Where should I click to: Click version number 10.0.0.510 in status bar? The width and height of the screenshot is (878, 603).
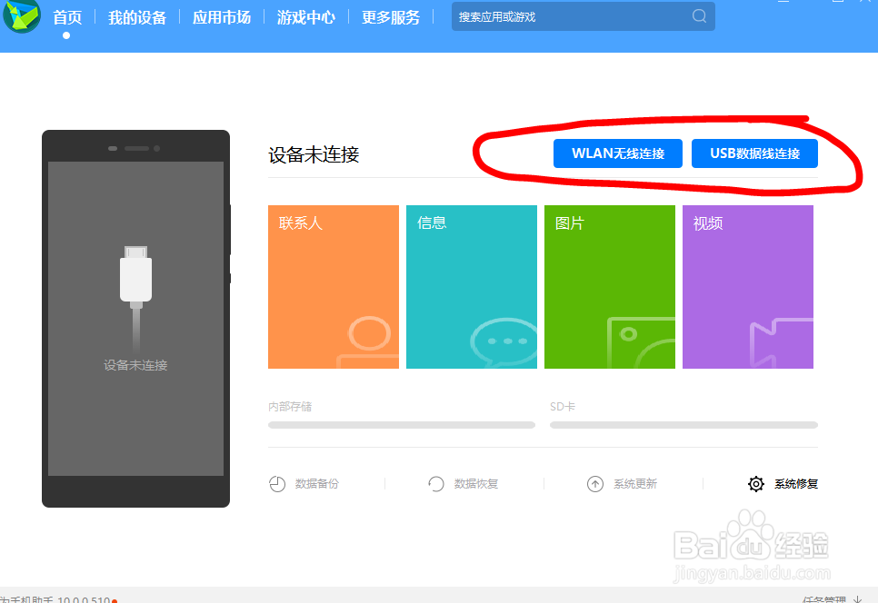84,599
